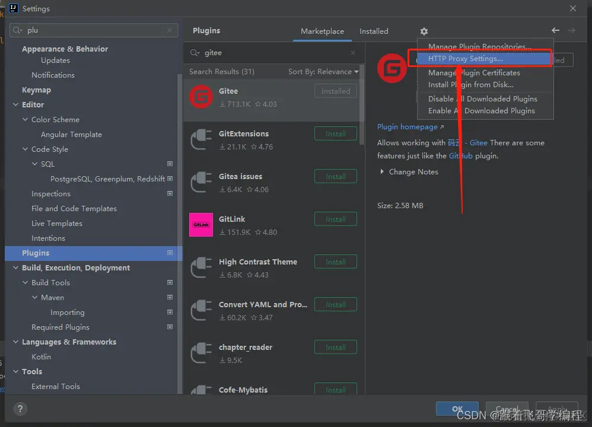Click project-level icon beside SQL
Viewport: 592px width, 427px height.
point(170,164)
